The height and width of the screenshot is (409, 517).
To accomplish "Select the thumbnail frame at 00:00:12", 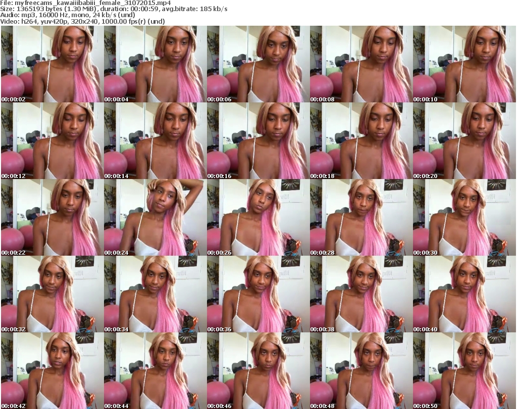I will 52,141.
